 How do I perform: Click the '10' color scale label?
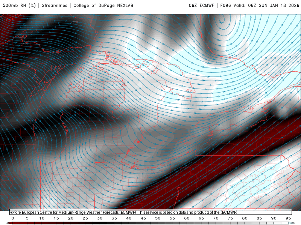click(42, 218)
